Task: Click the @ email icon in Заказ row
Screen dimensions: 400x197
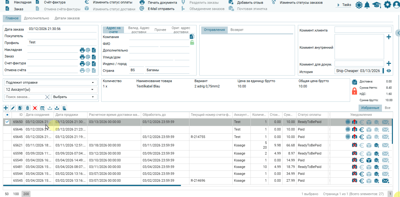Action: click(x=88, y=57)
